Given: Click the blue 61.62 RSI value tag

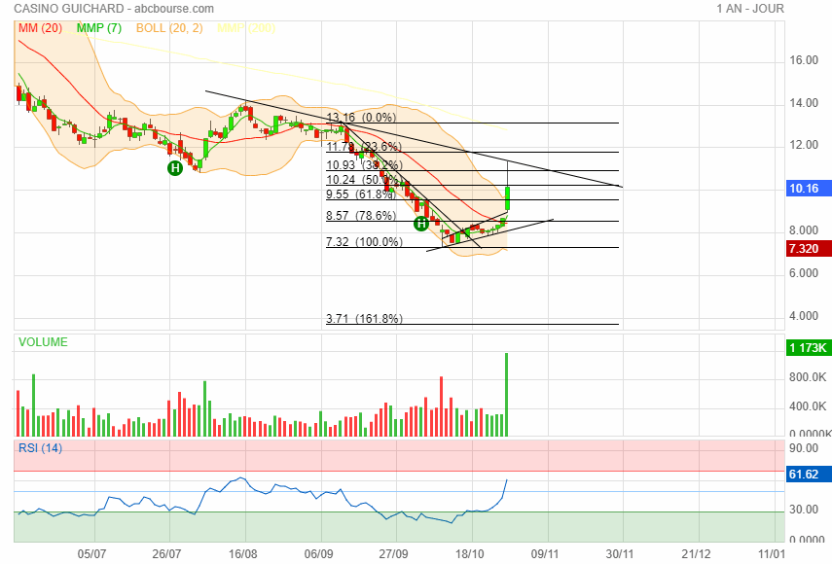Looking at the screenshot, I should tap(809, 474).
